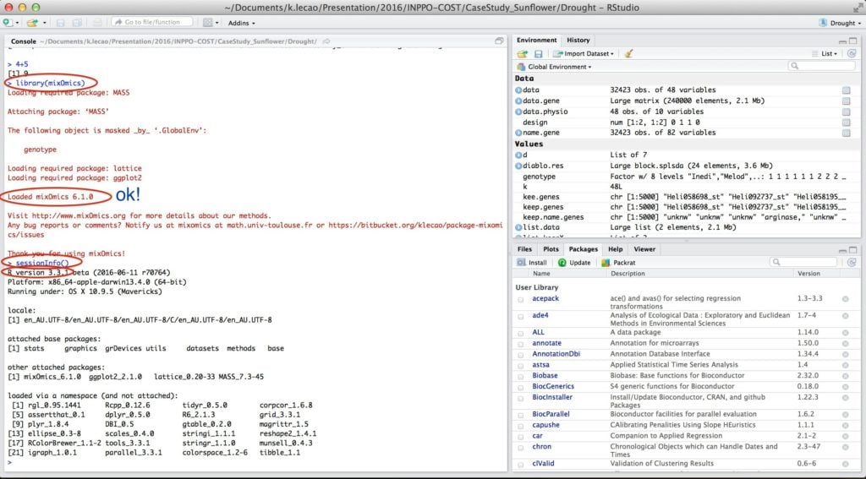866x479 pixels.
Task: Expand the data.gene object
Action: click(518, 101)
